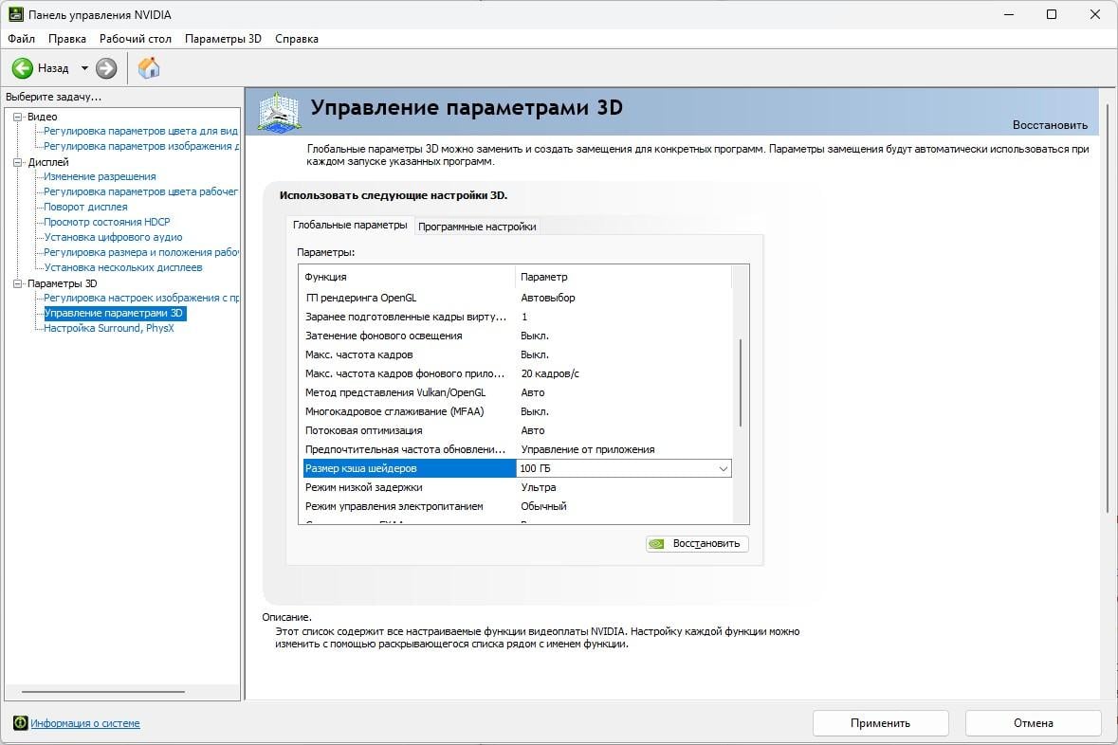Click the green Back arrow icon

coord(22,68)
